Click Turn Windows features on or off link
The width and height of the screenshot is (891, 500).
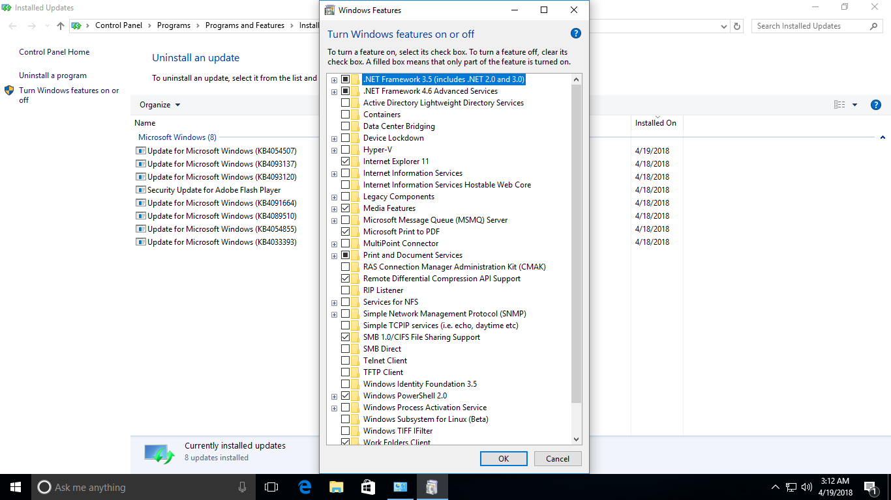click(x=69, y=95)
